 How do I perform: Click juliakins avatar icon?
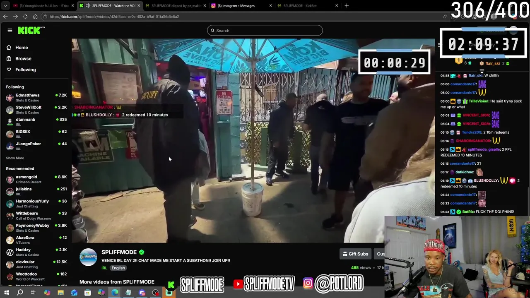10,192
